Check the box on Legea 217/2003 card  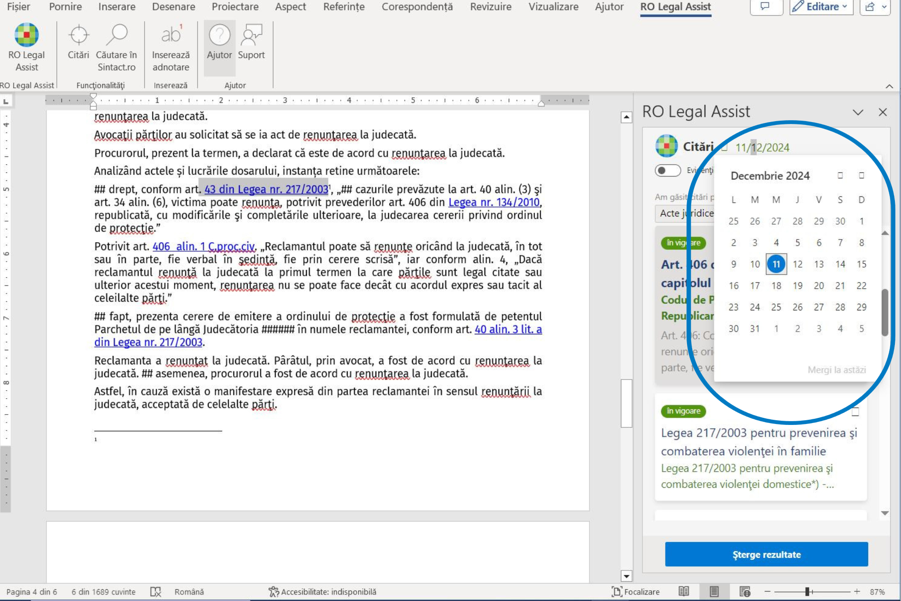click(x=855, y=412)
